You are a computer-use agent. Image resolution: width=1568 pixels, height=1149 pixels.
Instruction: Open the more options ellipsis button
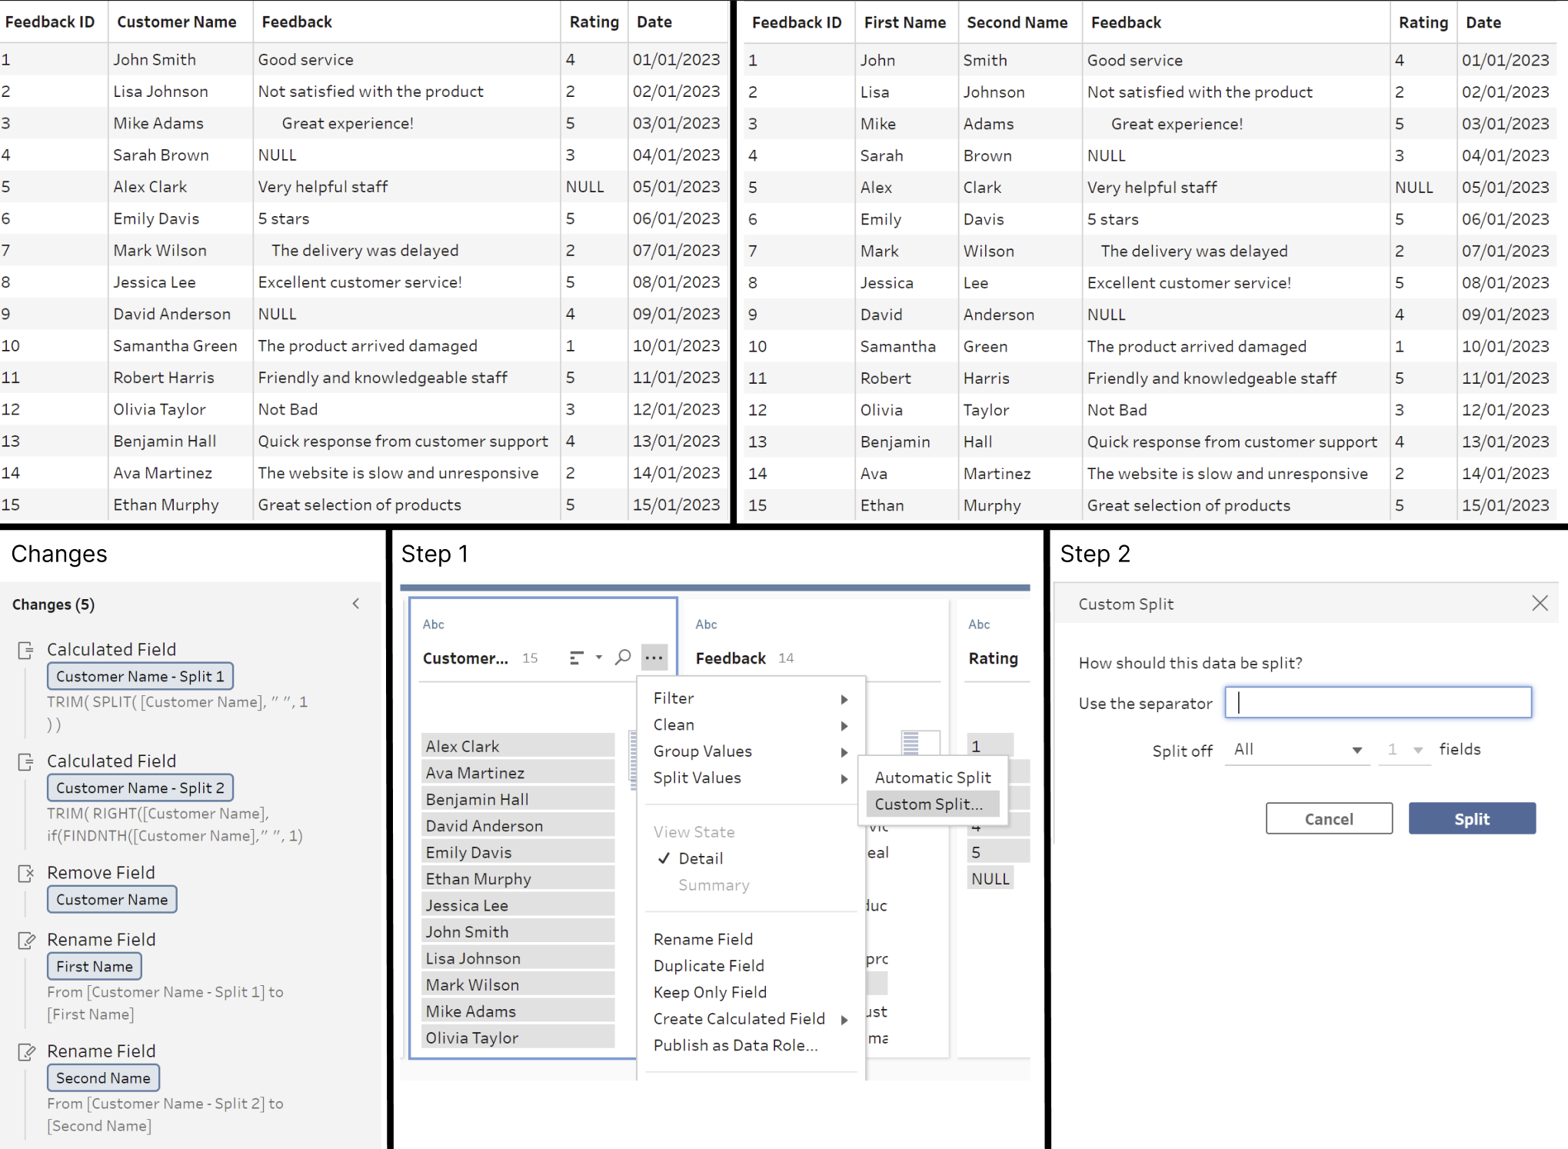[x=654, y=658]
